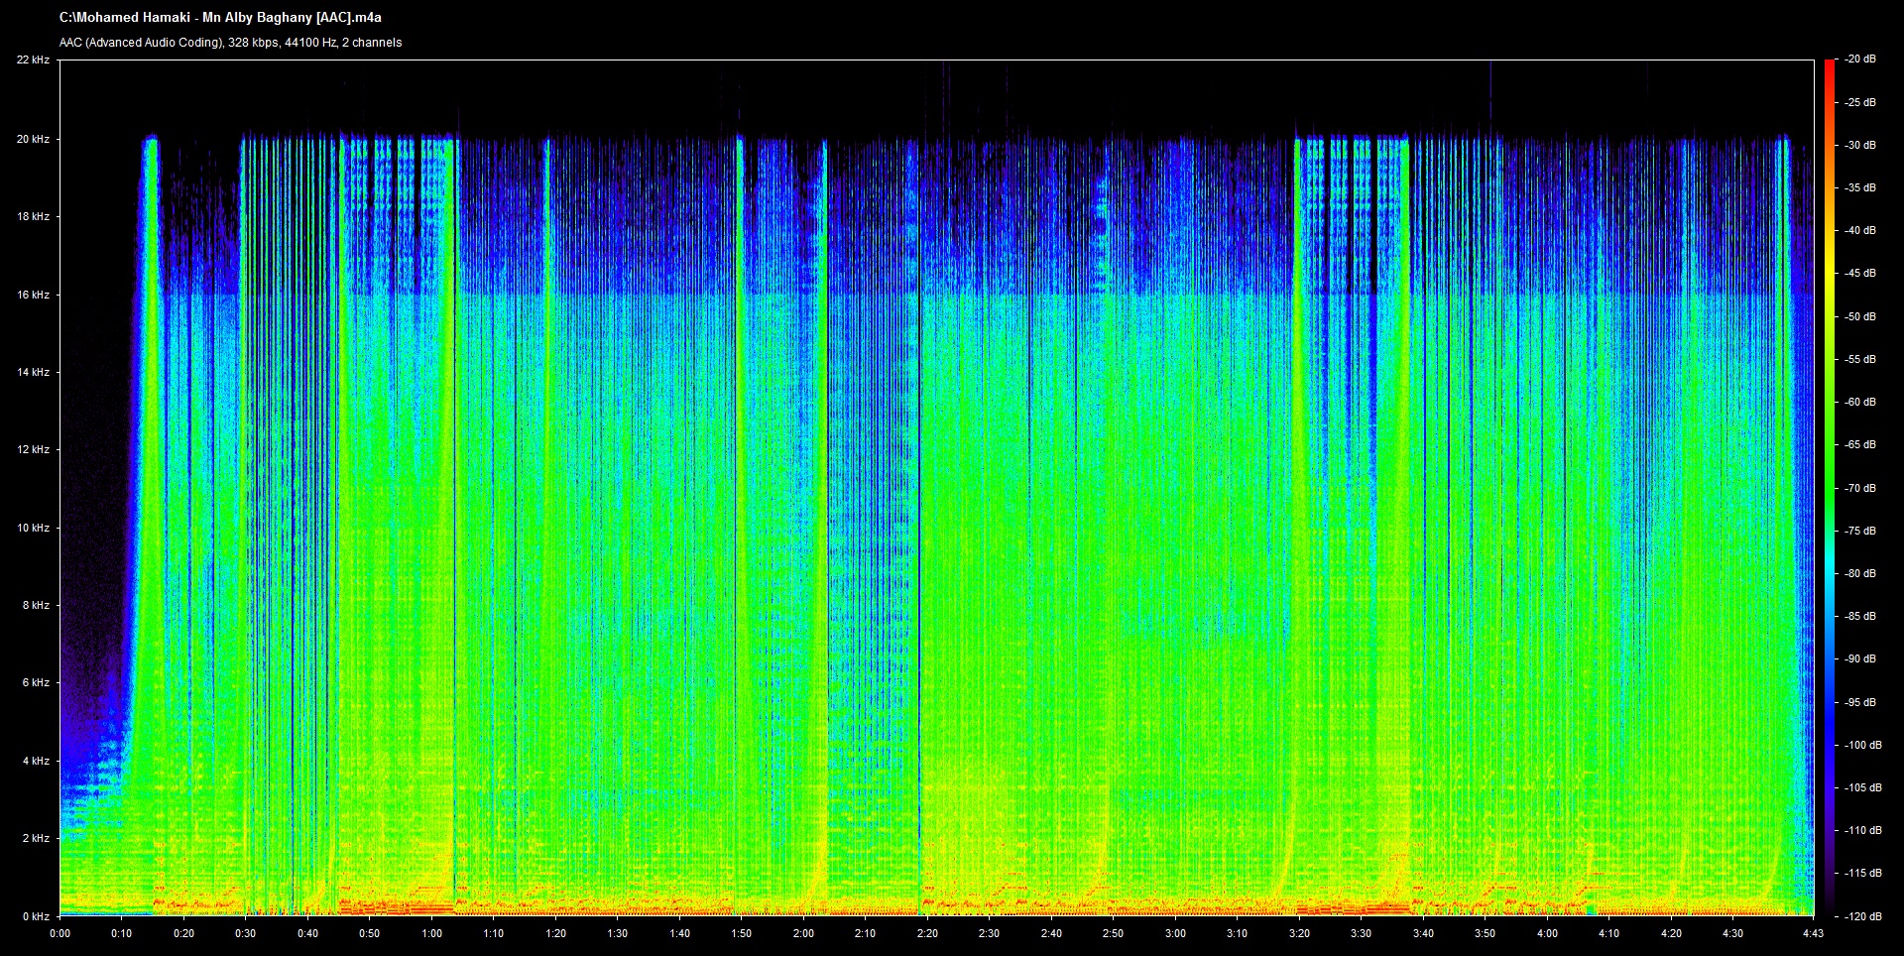The image size is (1904, 956).
Task: Select the 3:20 mark on the time axis
Action: [1299, 933]
